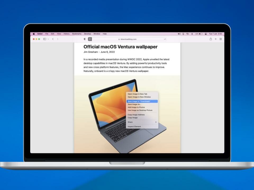The image size is (254, 190).
Task: Open the Safari application menu
Action: (x=40, y=34)
